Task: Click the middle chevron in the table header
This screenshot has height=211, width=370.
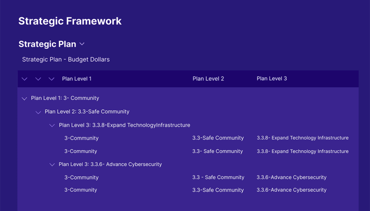Action: pyautogui.click(x=38, y=79)
